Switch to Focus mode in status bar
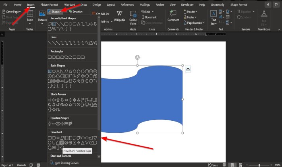The image size is (282, 167). tap(213, 165)
